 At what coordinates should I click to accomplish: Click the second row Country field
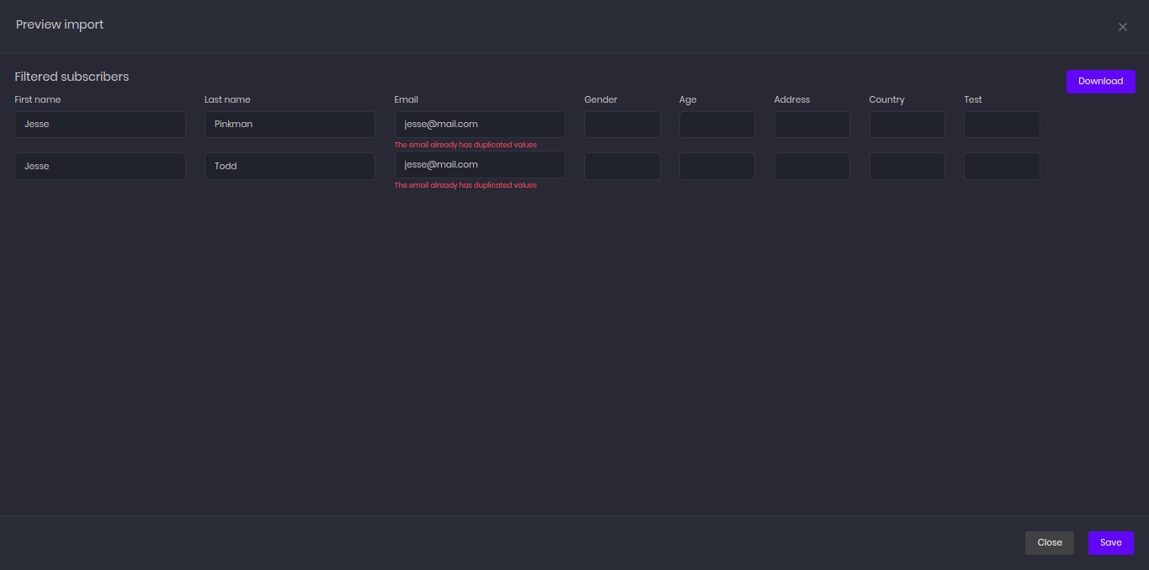pyautogui.click(x=907, y=166)
